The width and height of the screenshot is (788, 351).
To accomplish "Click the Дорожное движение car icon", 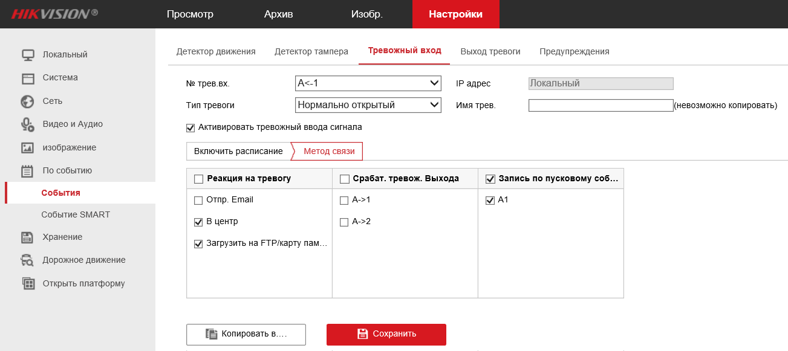I will coord(28,260).
